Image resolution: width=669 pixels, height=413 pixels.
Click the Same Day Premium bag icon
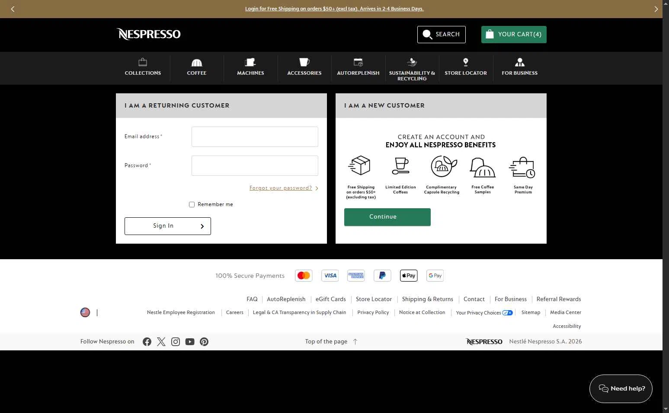[522, 167]
